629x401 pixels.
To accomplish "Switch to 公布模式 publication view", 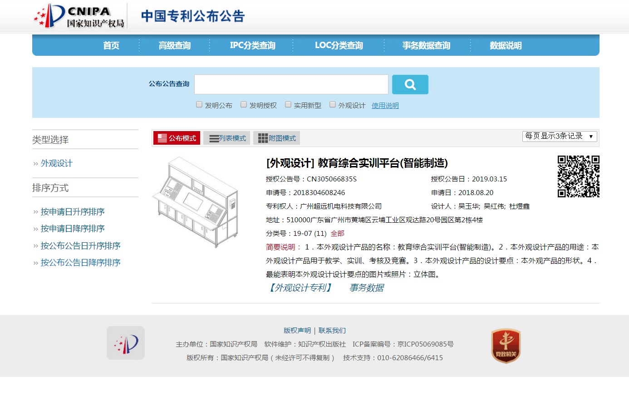I will point(177,138).
